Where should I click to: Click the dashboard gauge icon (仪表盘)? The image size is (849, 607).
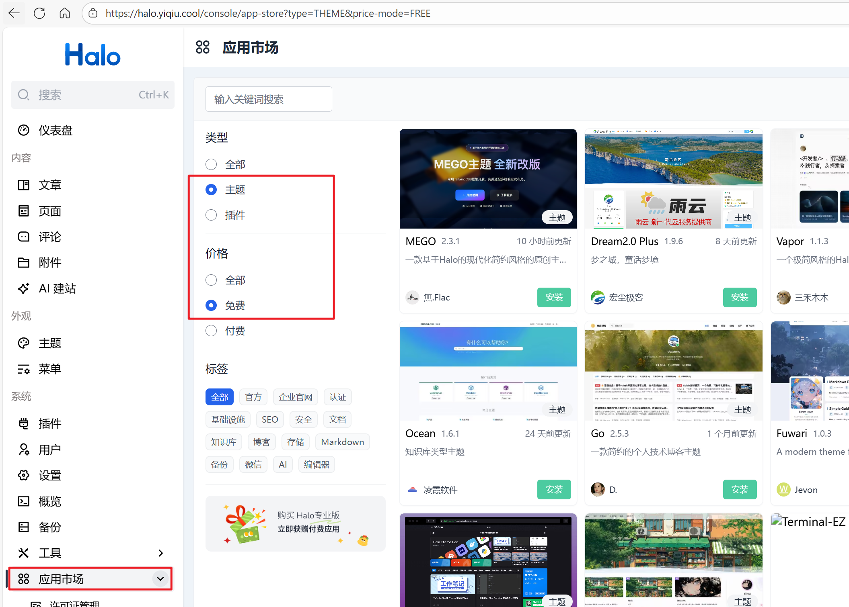tap(24, 130)
